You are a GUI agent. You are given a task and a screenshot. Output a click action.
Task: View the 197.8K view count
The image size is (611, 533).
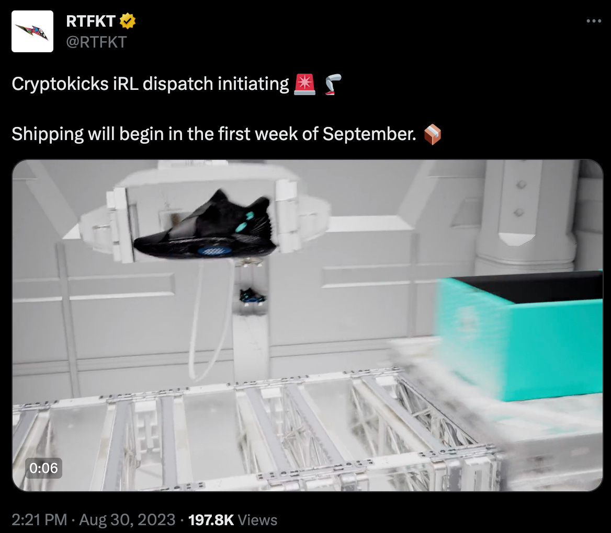pyautogui.click(x=211, y=520)
